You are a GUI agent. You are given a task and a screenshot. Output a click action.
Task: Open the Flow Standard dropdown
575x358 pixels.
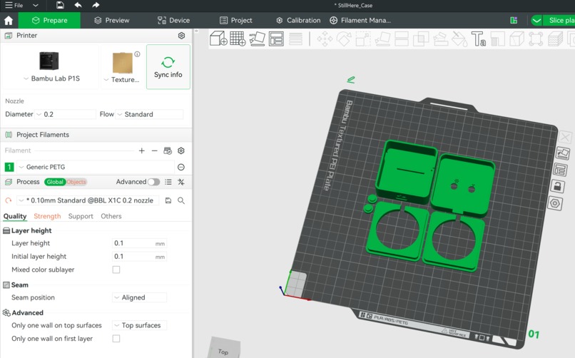tap(149, 114)
